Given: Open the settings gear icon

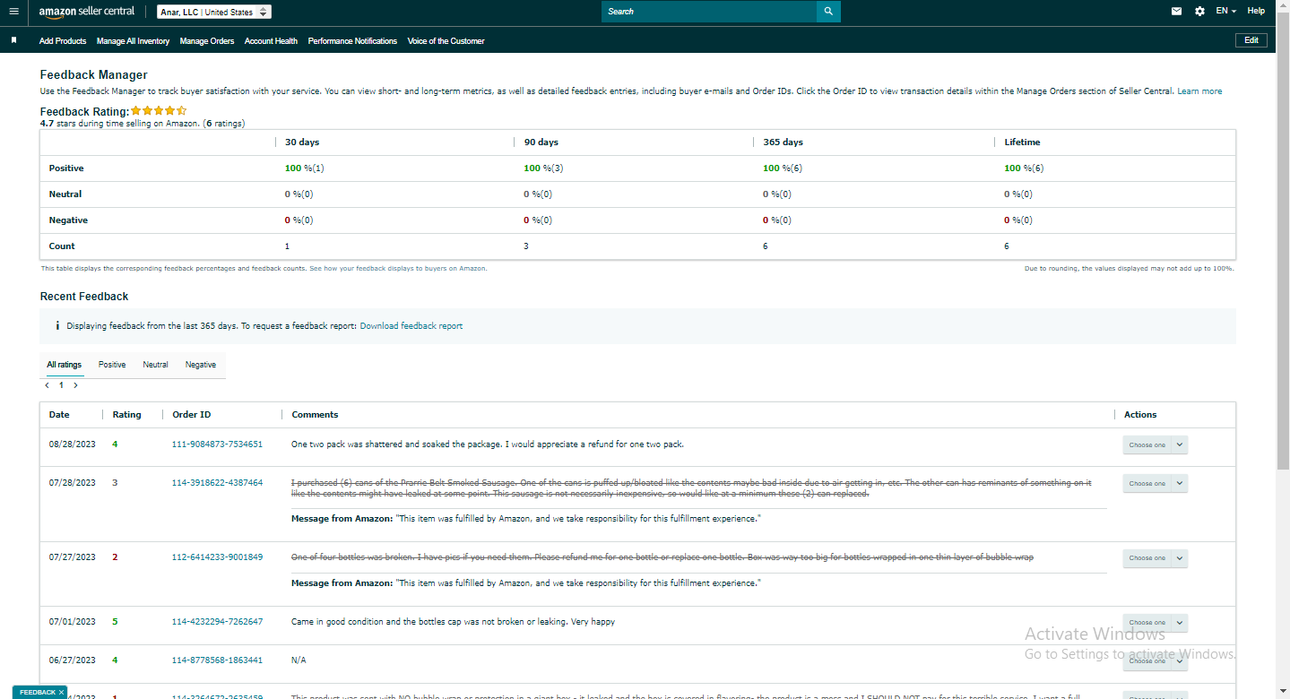Looking at the screenshot, I should (1200, 12).
